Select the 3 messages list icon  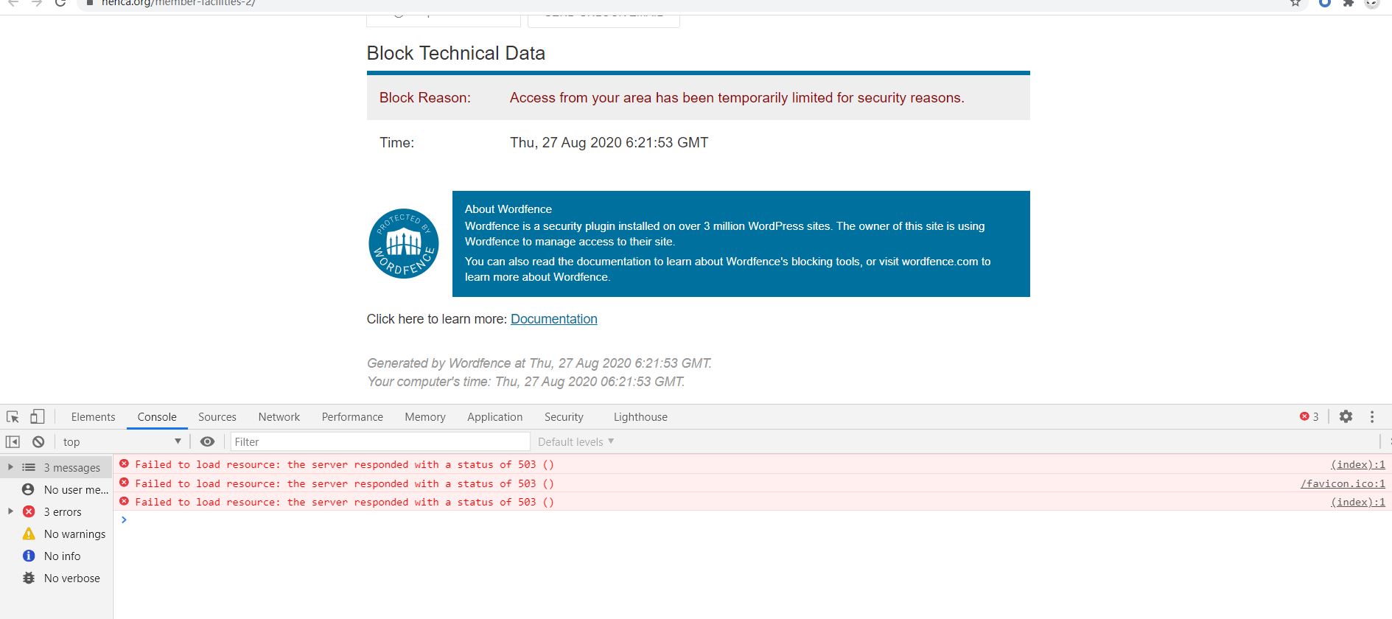29,467
